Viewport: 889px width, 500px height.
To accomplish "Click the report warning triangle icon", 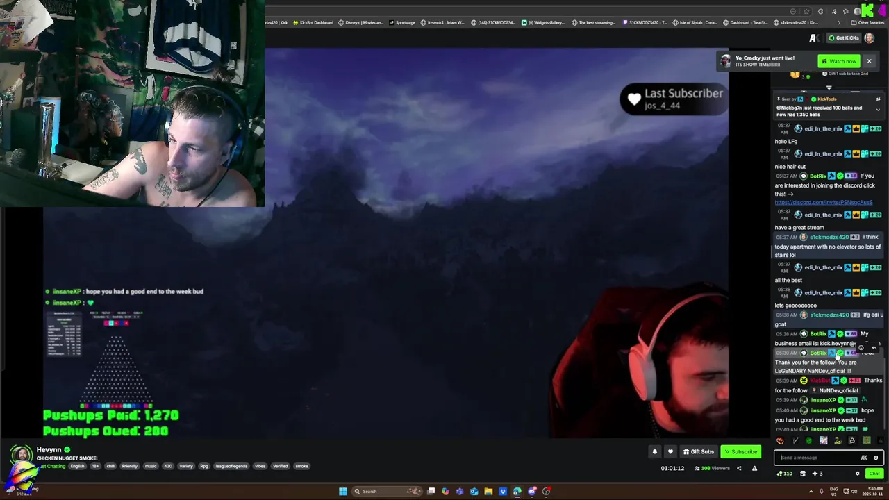I will [754, 468].
